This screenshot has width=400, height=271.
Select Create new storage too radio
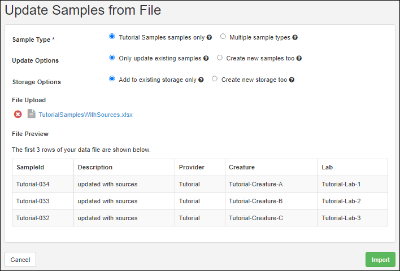click(x=215, y=79)
